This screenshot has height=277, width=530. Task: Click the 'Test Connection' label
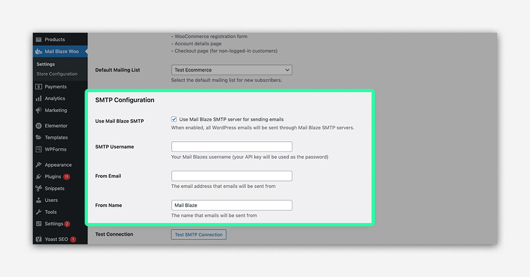(x=114, y=234)
